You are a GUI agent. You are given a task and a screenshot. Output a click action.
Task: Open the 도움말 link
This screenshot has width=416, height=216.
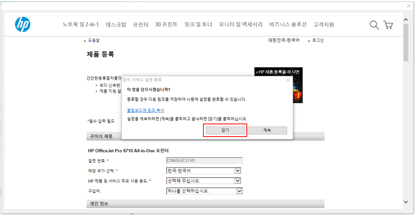coord(94,40)
